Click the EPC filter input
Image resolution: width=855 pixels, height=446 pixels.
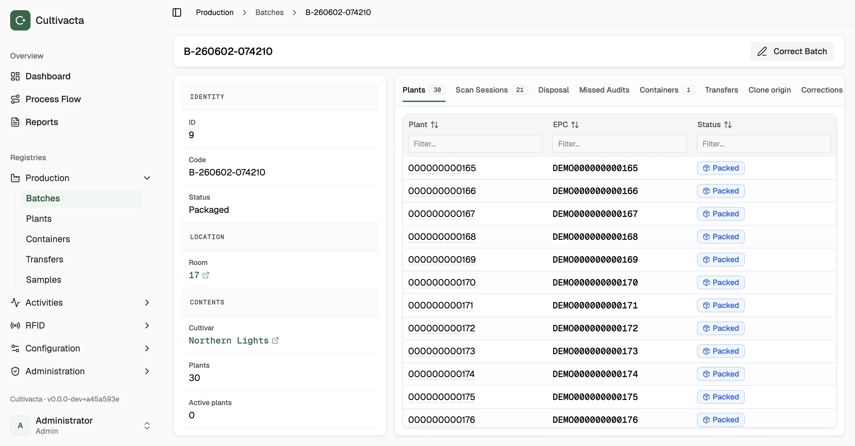click(x=619, y=144)
